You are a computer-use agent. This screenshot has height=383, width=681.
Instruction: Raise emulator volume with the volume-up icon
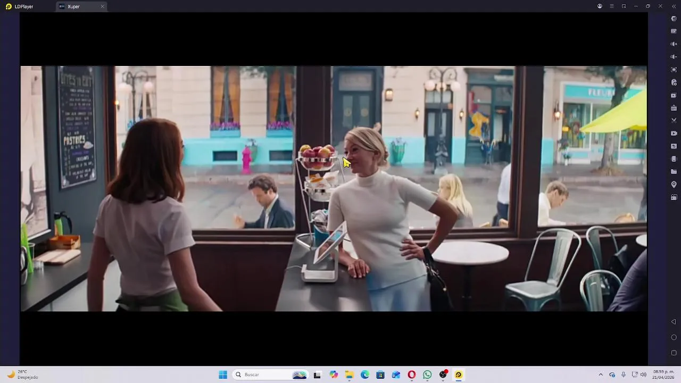pos(674,44)
